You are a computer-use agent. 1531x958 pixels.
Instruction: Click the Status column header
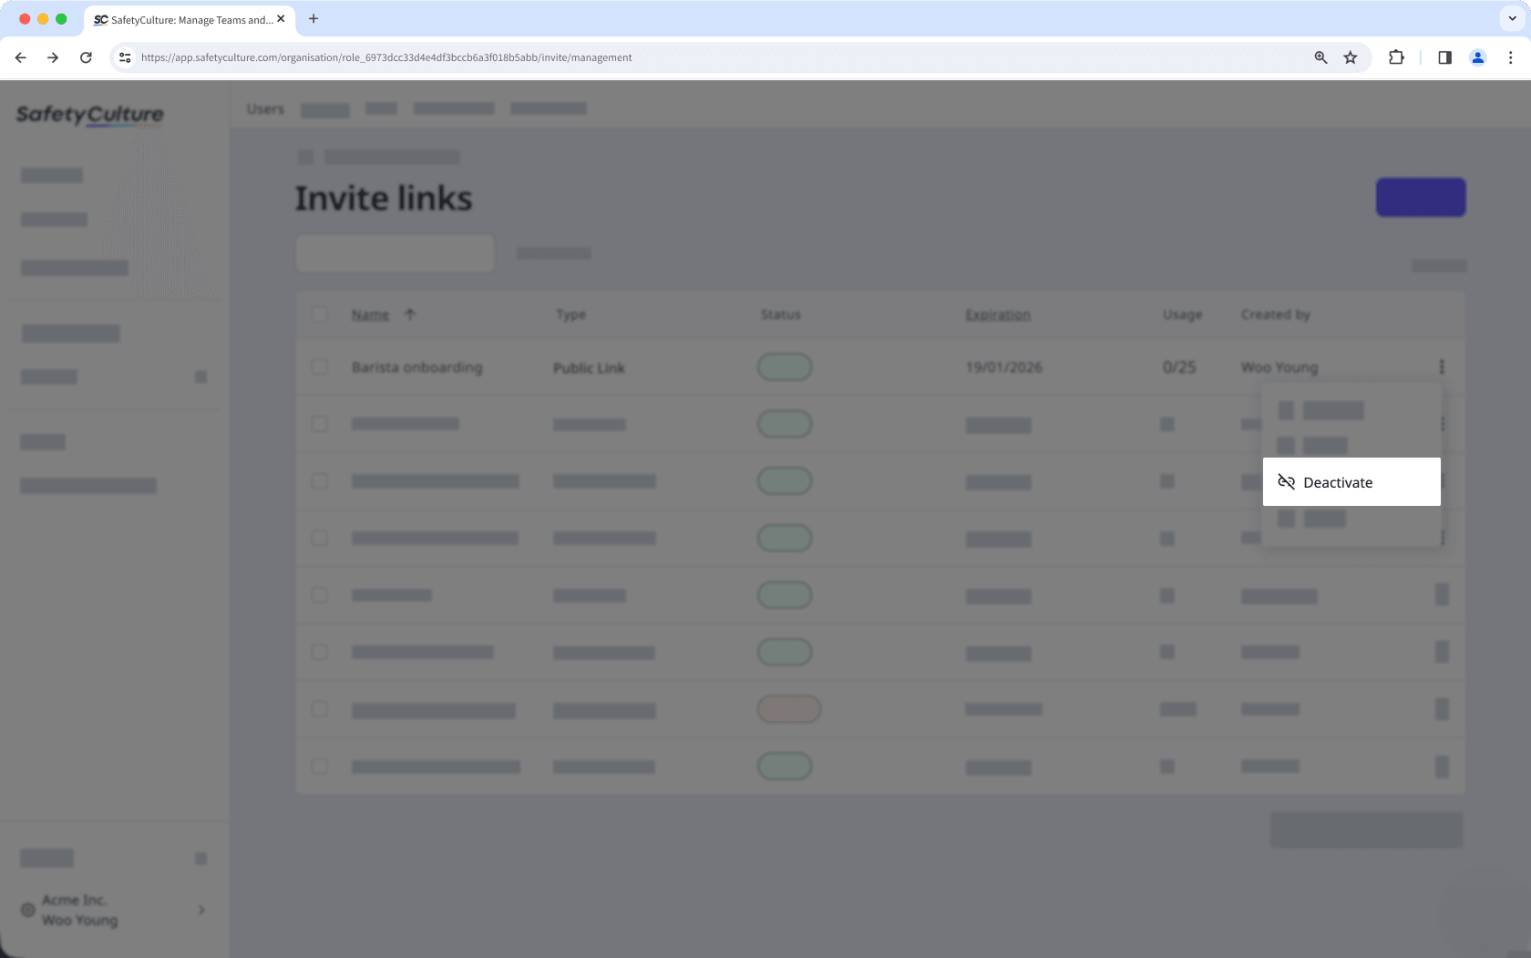(x=781, y=314)
